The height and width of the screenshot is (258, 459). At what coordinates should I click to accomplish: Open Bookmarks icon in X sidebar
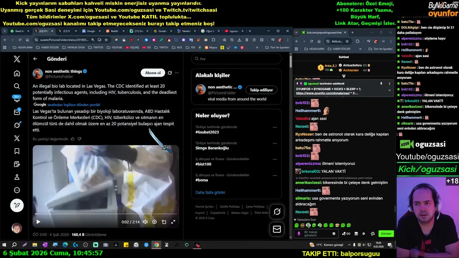pos(17,151)
